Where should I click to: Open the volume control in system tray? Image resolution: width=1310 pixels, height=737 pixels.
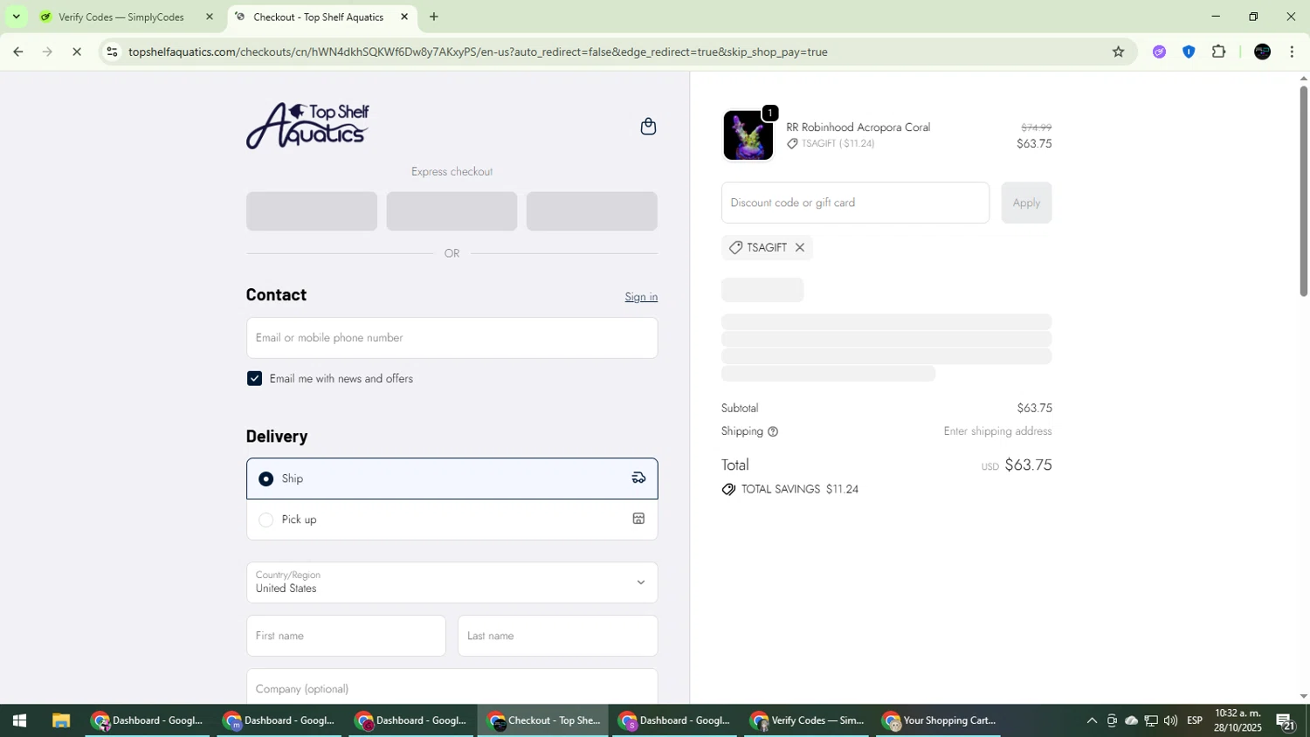pos(1170,721)
